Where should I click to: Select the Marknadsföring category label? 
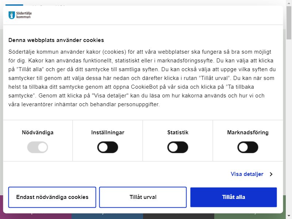click(248, 132)
